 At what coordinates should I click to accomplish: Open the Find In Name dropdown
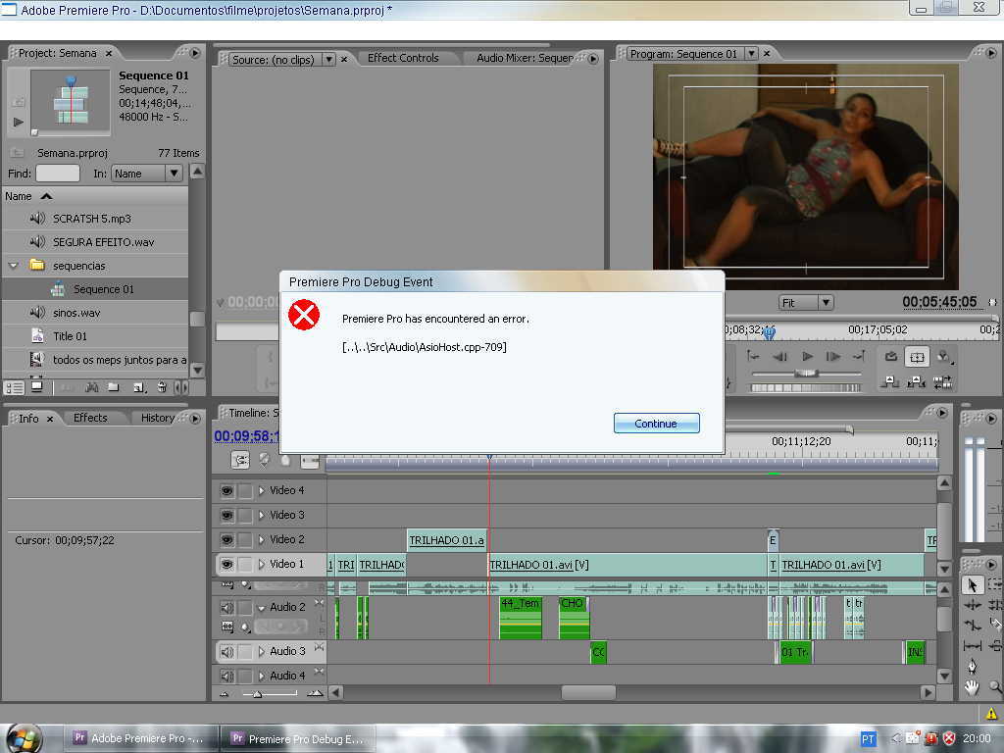(x=174, y=173)
